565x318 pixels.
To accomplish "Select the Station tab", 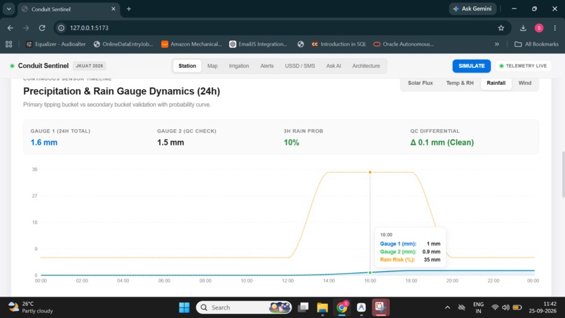I will pos(187,66).
